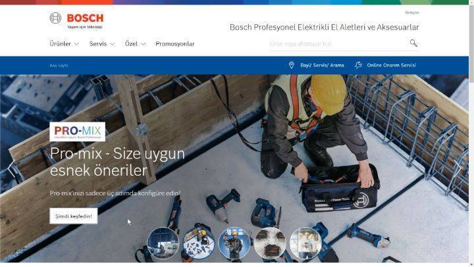Open the Özel menu
This screenshot has width=474, height=267.
point(131,44)
